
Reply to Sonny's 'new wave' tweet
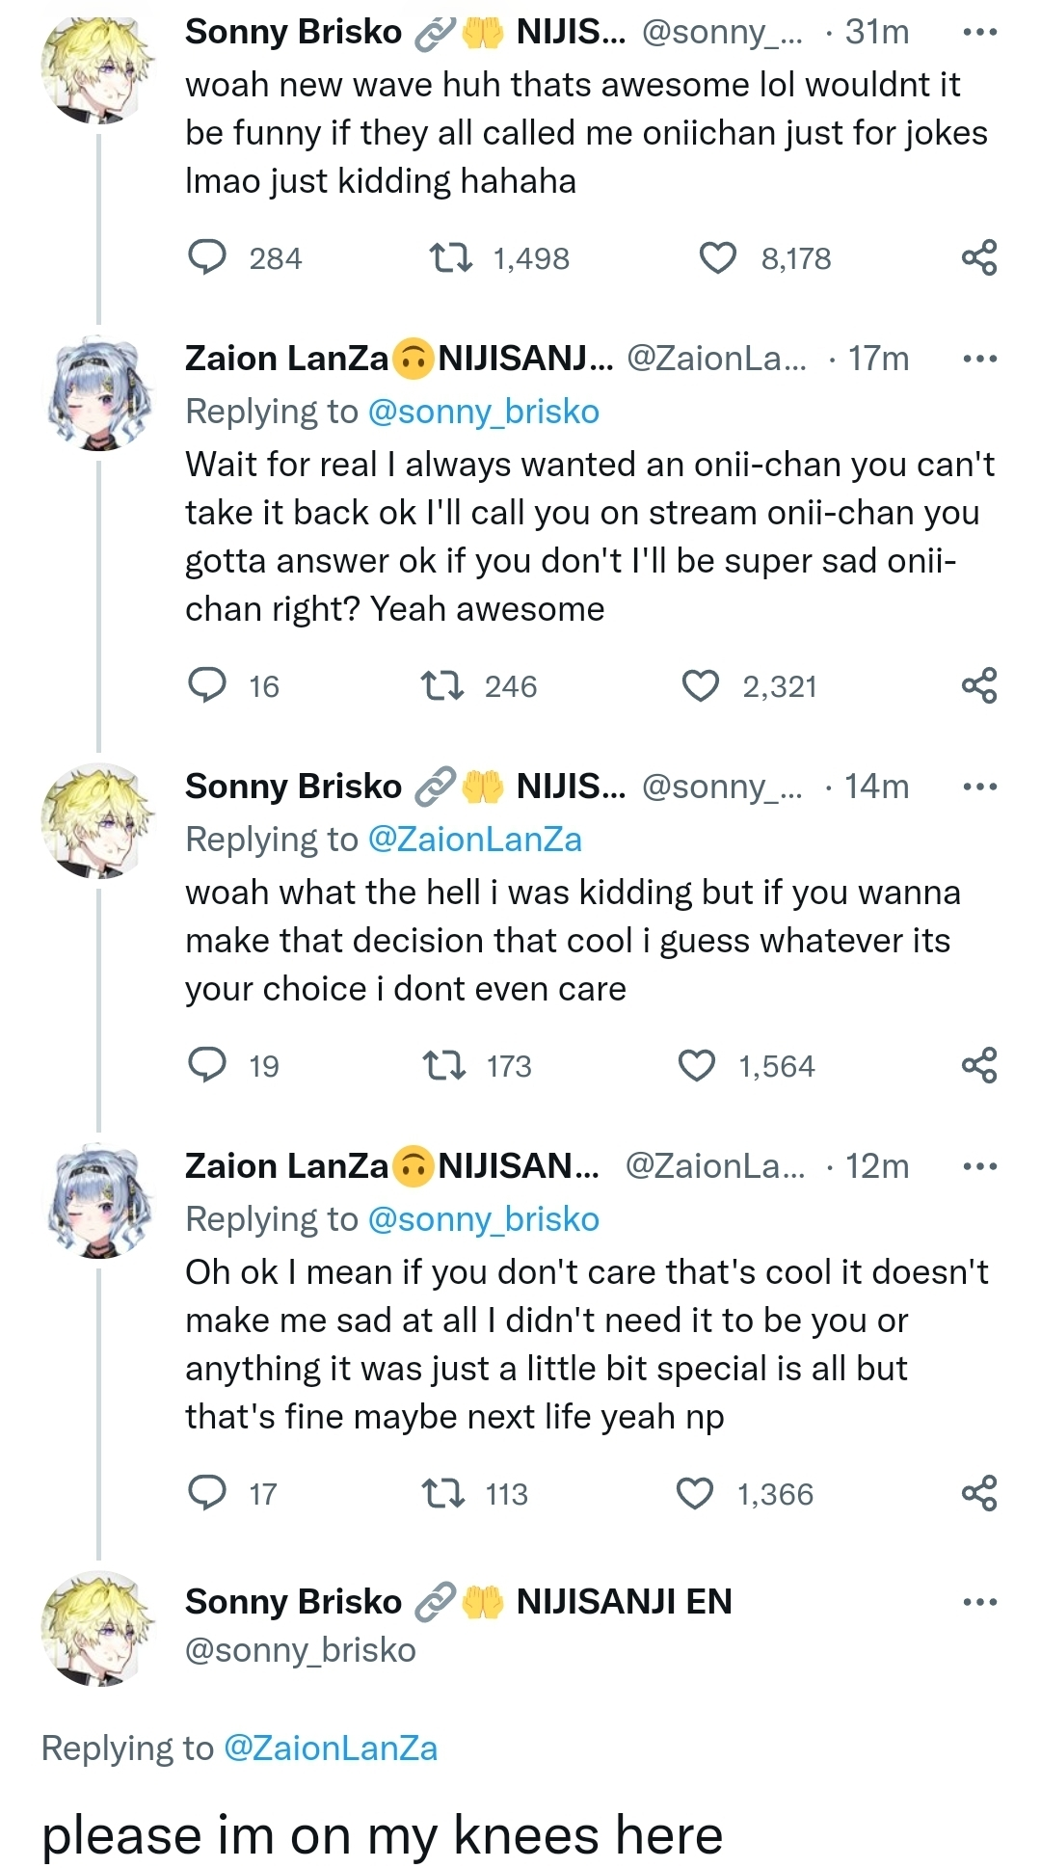pyautogui.click(x=206, y=258)
